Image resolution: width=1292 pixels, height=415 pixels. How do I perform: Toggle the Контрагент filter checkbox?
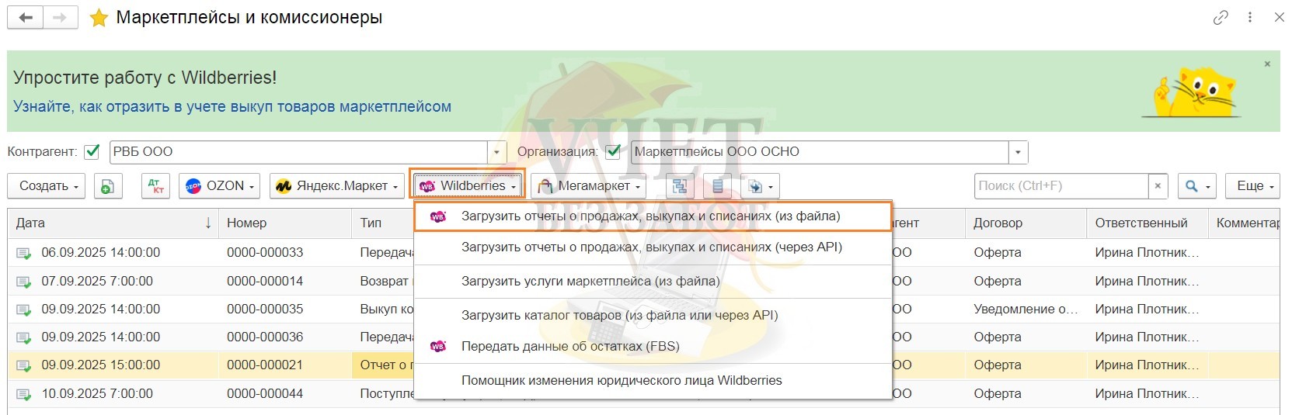pyautogui.click(x=92, y=151)
